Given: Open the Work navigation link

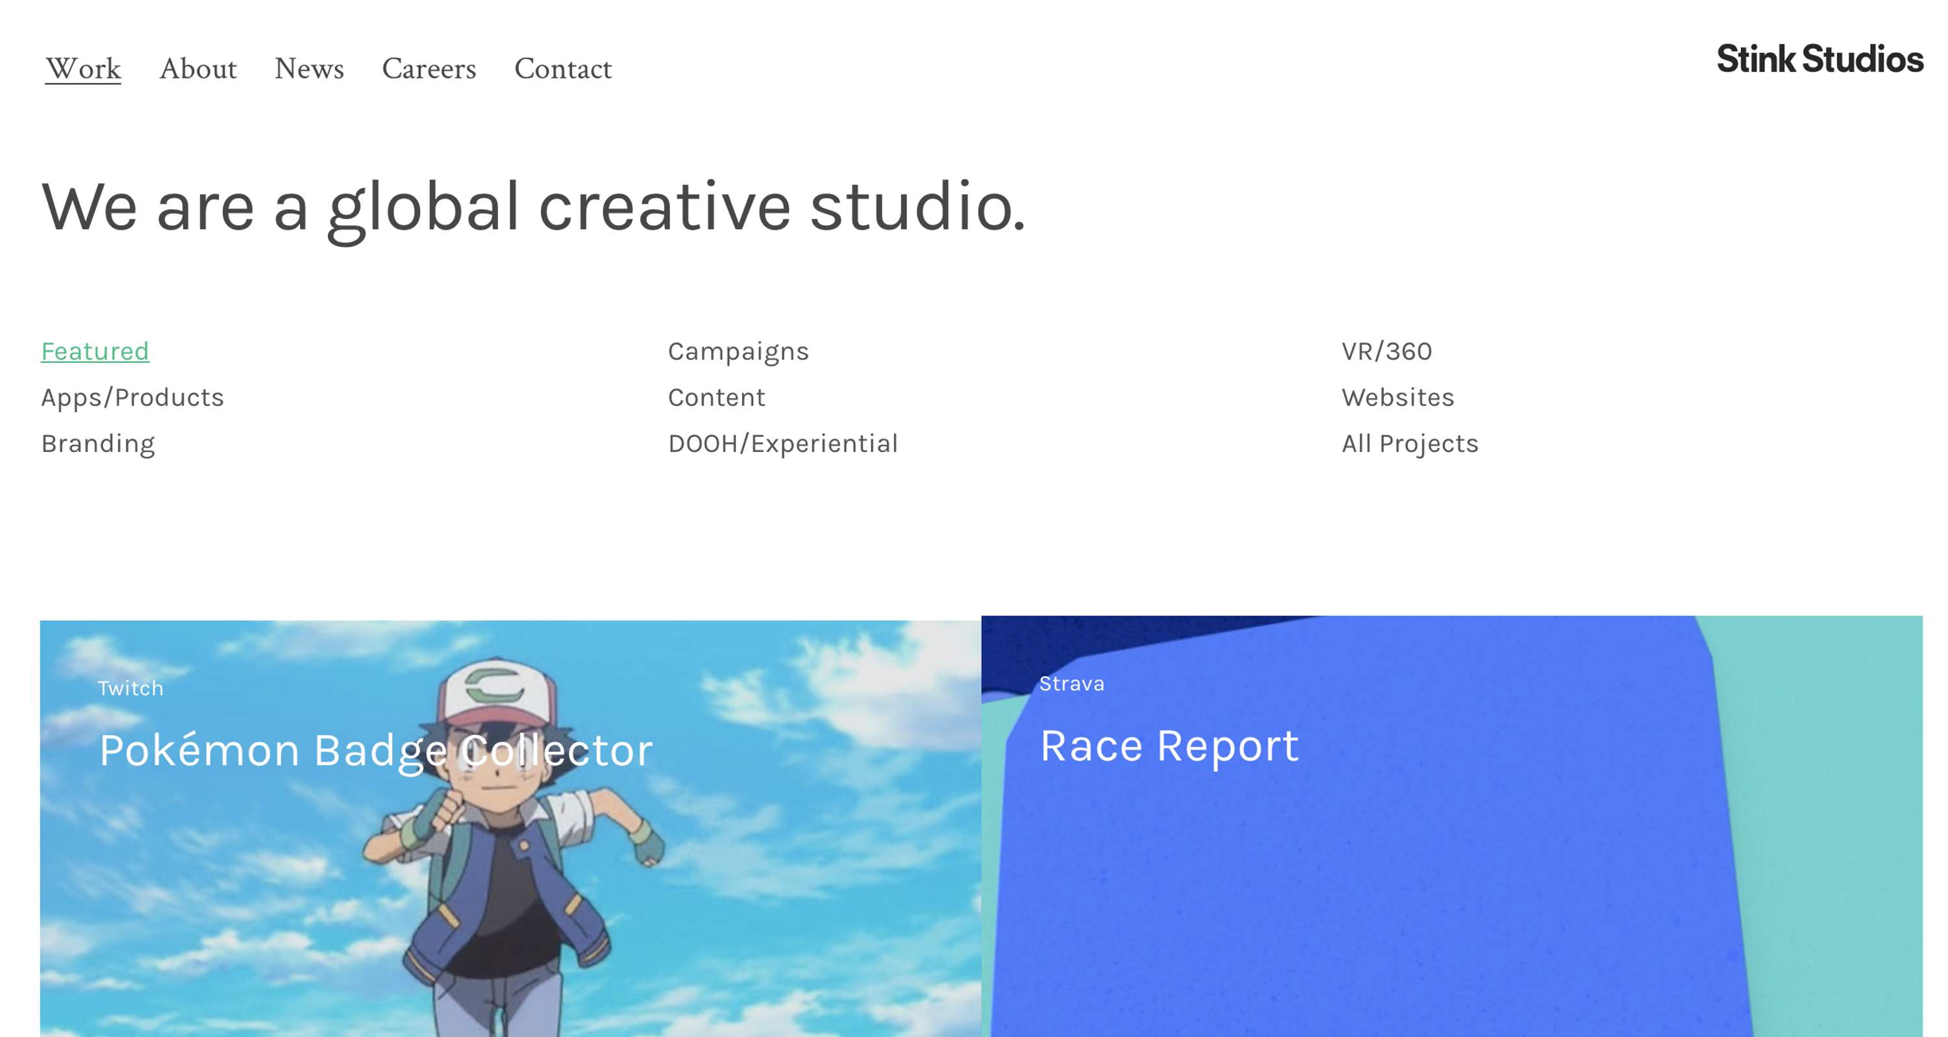Looking at the screenshot, I should point(83,69).
